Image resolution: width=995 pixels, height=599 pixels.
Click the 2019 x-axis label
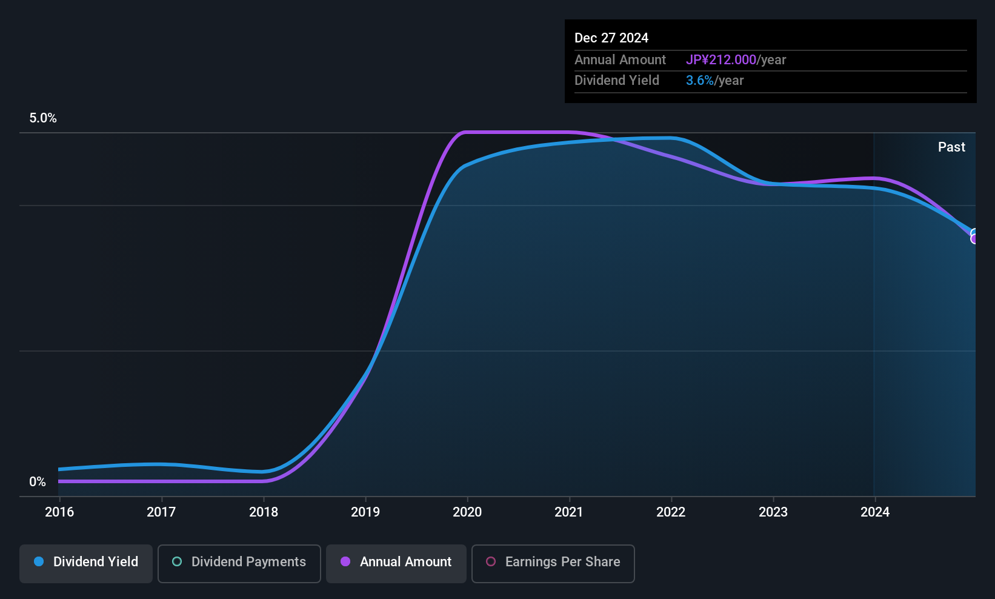pos(365,512)
